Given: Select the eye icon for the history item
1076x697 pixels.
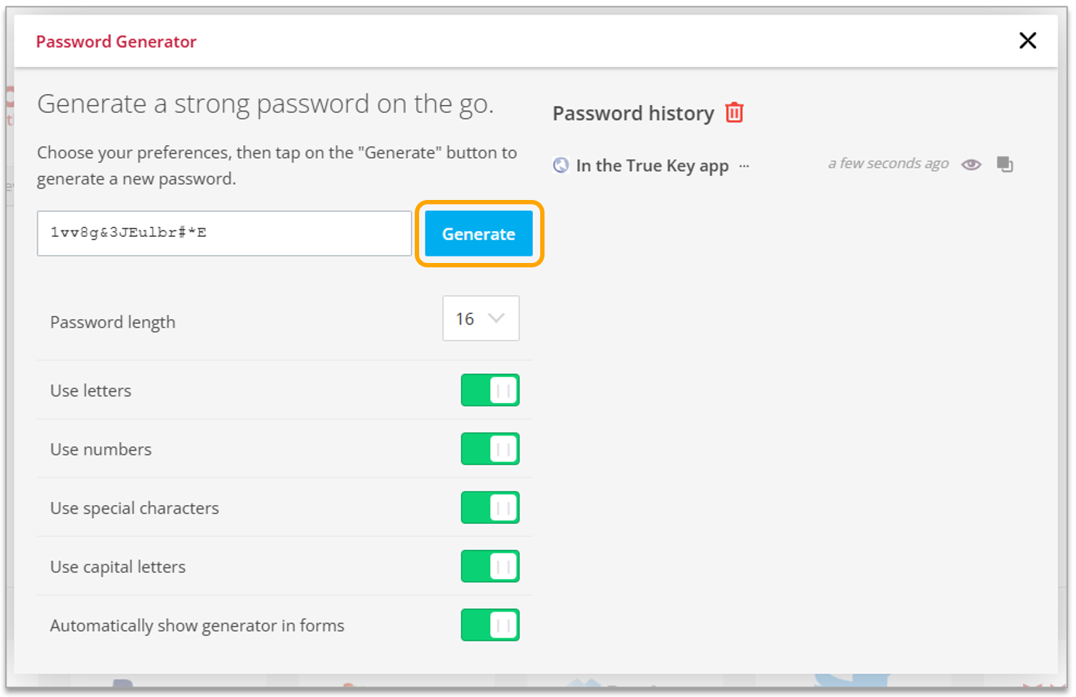Looking at the screenshot, I should click(970, 164).
